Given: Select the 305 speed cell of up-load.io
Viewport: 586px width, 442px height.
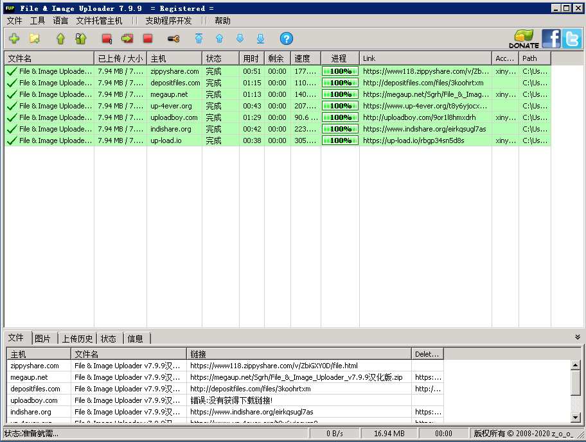Looking at the screenshot, I should [305, 140].
